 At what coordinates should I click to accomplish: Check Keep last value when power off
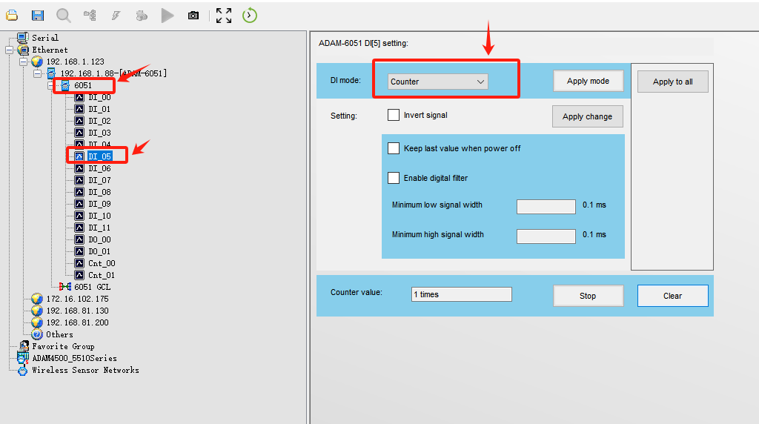tap(394, 148)
